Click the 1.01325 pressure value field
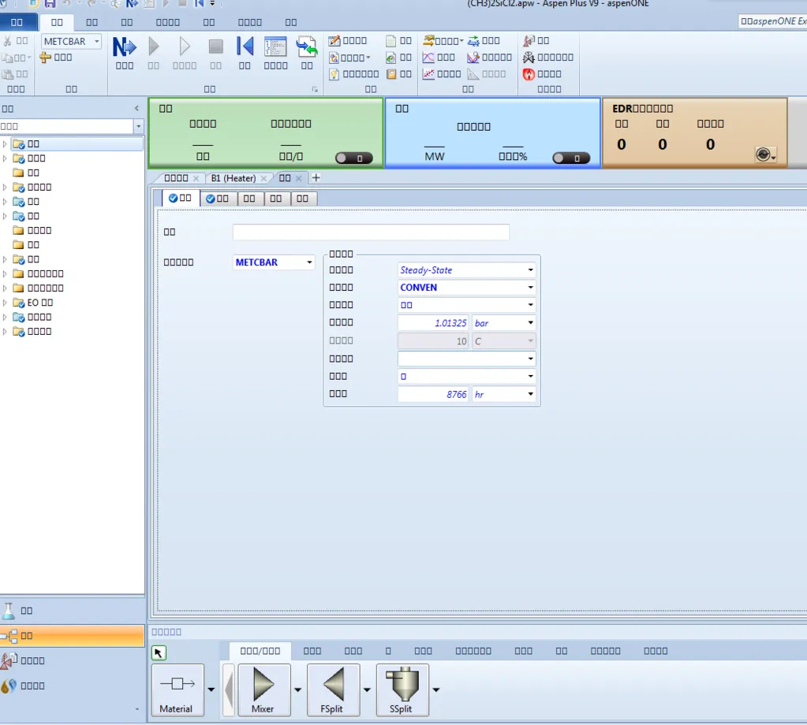The width and height of the screenshot is (807, 725). point(433,323)
